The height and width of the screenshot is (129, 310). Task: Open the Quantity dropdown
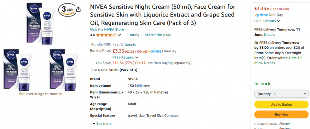pos(281,94)
